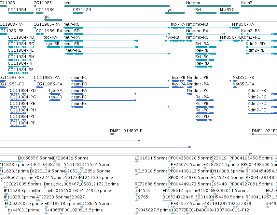
Task: Click the hyx gene label
Action: pos(169,9)
